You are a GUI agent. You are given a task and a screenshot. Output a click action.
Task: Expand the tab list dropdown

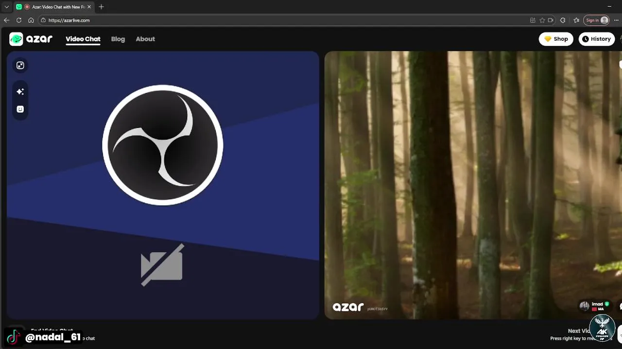coord(7,7)
